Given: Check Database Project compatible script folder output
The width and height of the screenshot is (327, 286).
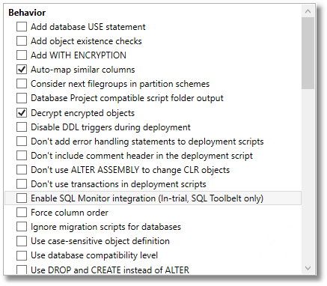Looking at the screenshot, I should (22, 98).
